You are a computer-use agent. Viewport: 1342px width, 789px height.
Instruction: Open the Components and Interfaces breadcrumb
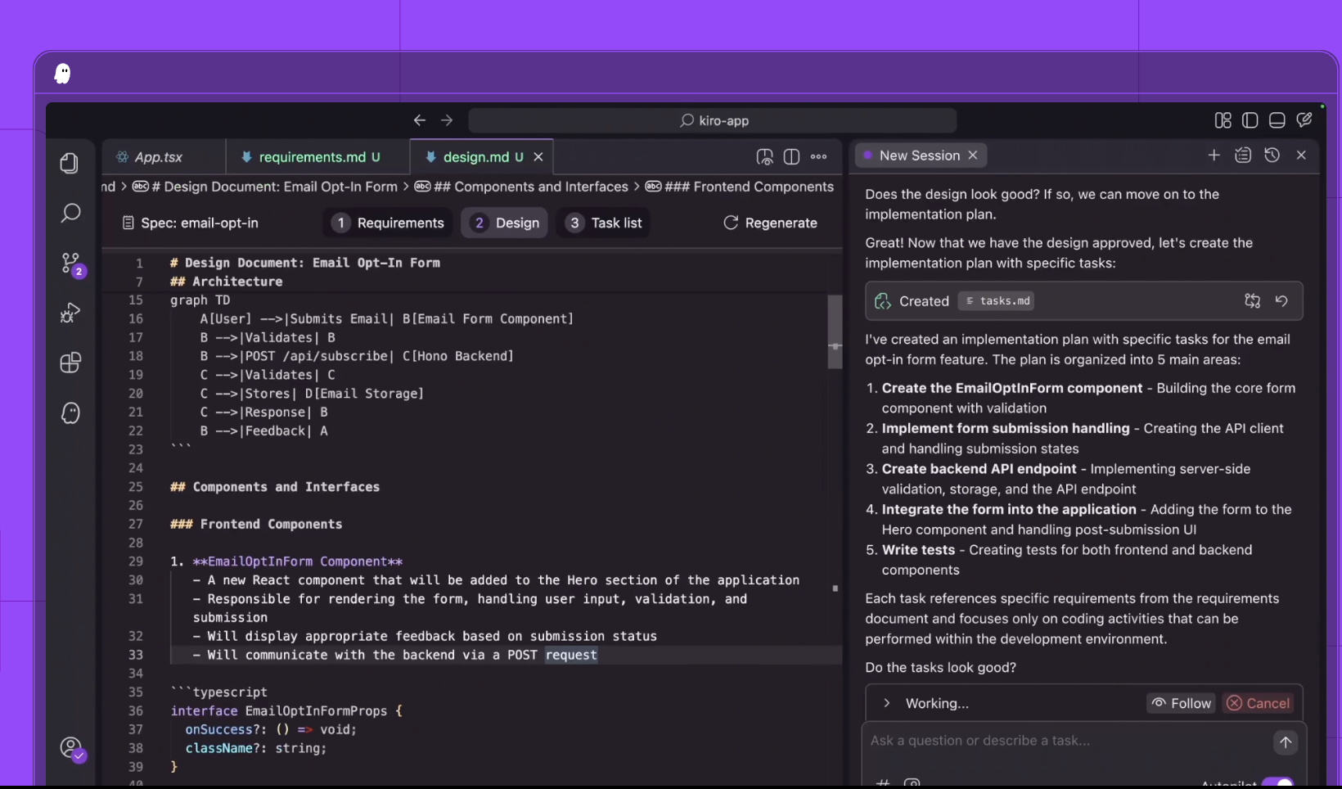click(521, 187)
